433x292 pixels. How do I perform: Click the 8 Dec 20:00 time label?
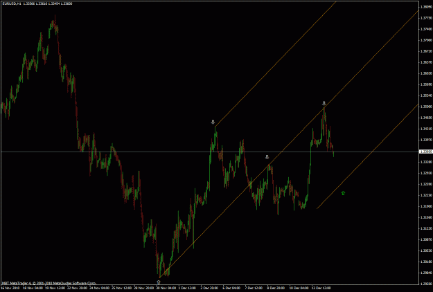coord(276,288)
